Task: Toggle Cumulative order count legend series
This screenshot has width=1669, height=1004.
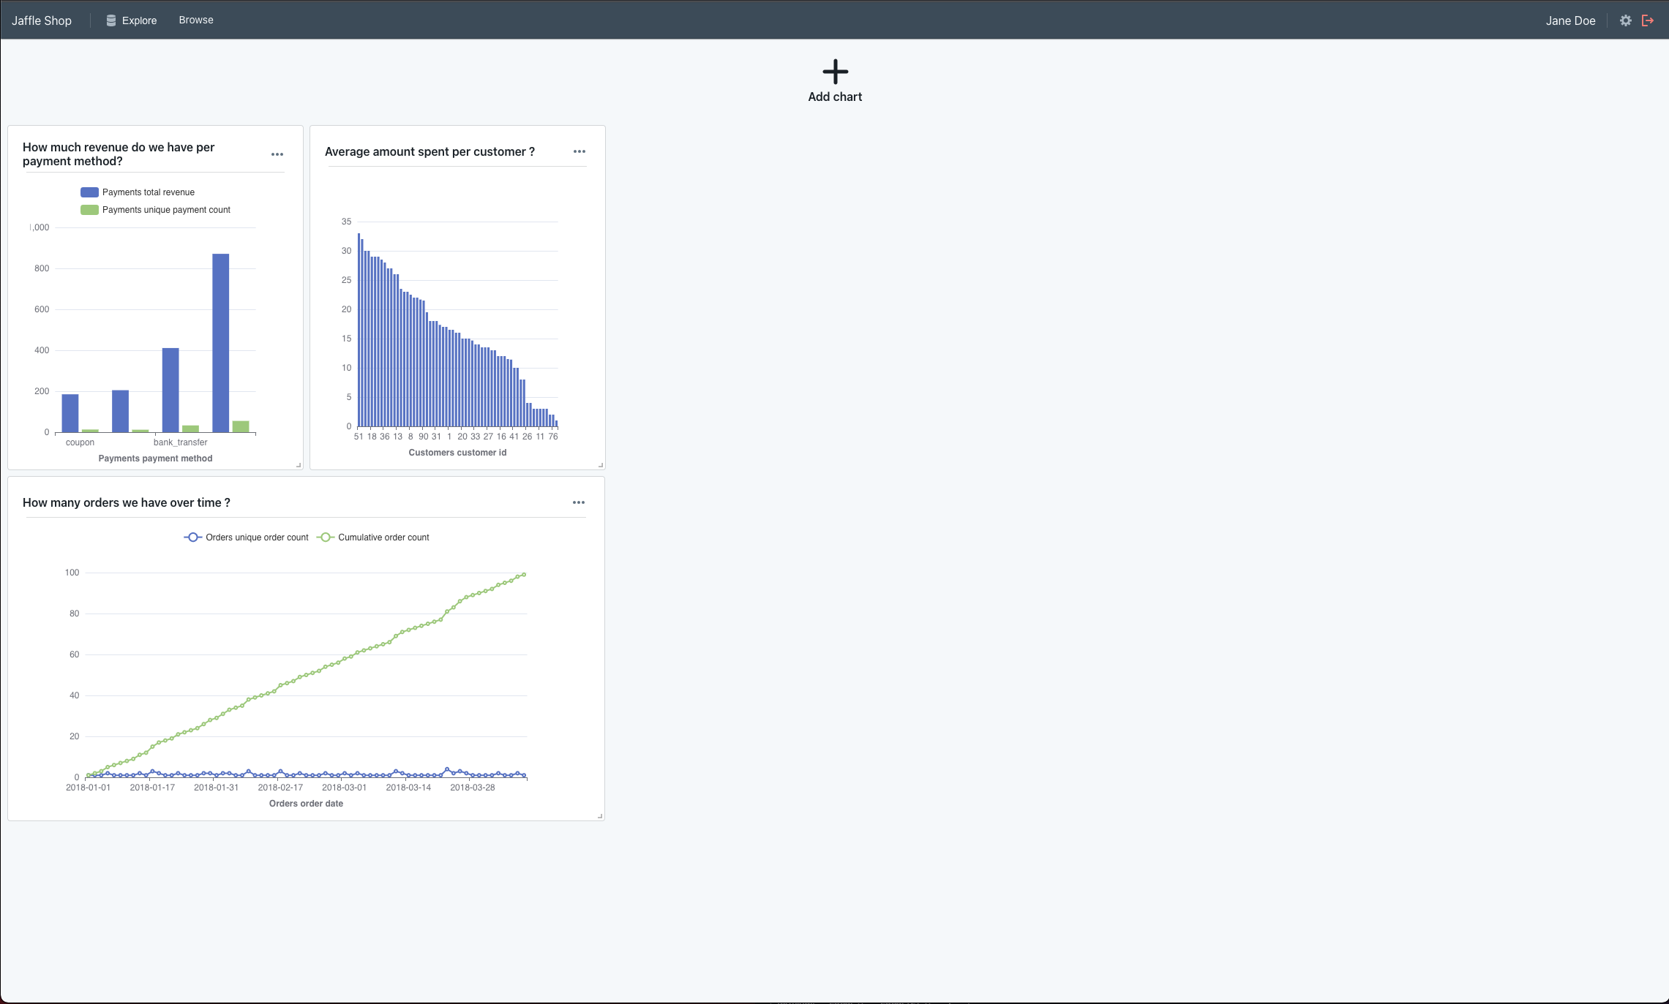Action: click(x=373, y=537)
